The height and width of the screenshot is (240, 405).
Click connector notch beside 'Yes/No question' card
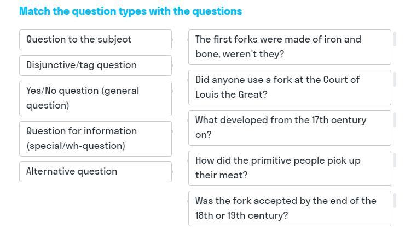pos(172,91)
